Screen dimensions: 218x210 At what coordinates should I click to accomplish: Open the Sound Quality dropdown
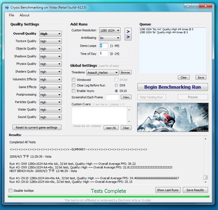click(x=50, y=117)
